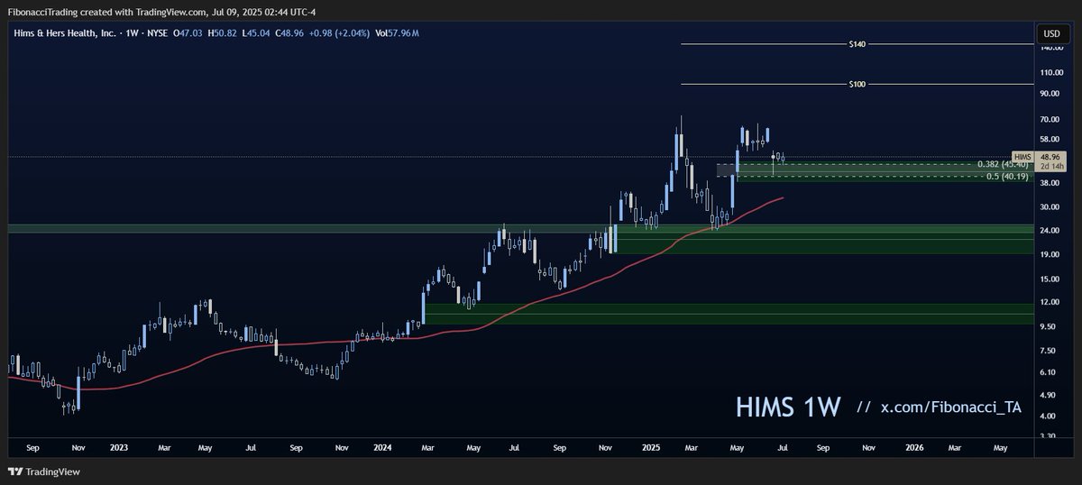Viewport: 1082px width, 485px height.
Task: Click the 110.00 price axis label
Action: coord(1051,72)
